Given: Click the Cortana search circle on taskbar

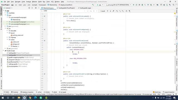Looking at the screenshot, I should point(8,98).
